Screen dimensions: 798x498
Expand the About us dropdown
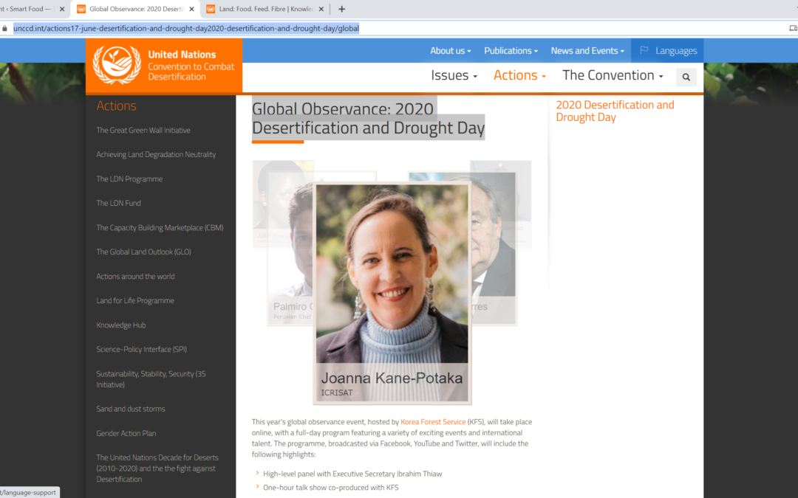(450, 51)
